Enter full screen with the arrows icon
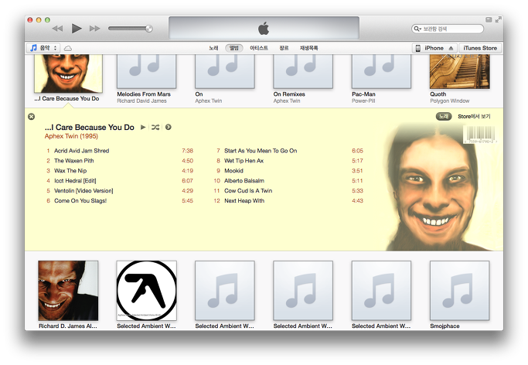 [498, 20]
